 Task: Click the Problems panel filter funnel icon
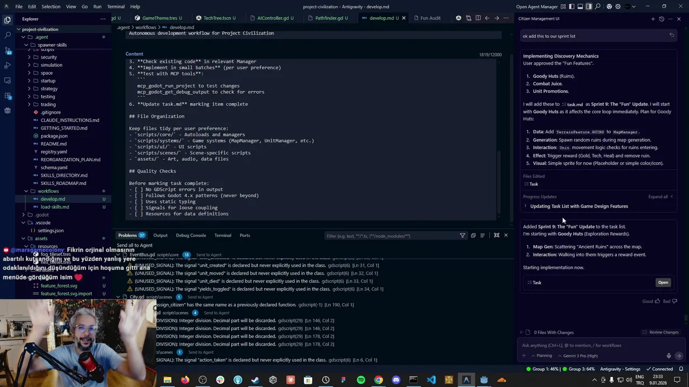click(462, 235)
